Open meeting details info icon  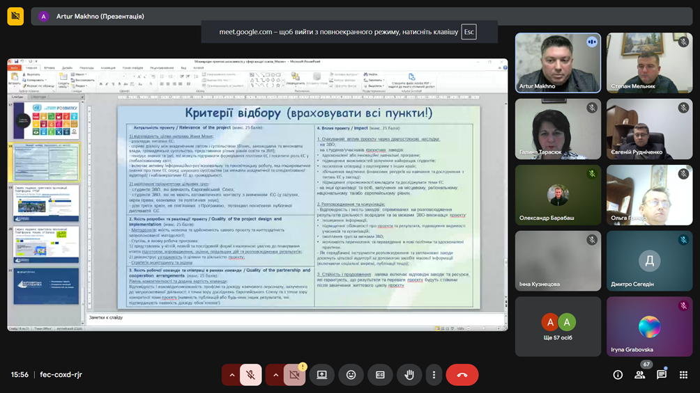(x=618, y=375)
